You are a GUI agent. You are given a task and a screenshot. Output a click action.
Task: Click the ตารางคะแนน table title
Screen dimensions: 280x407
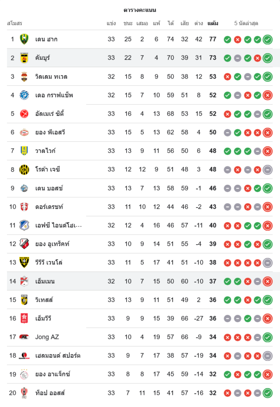[x=140, y=10]
